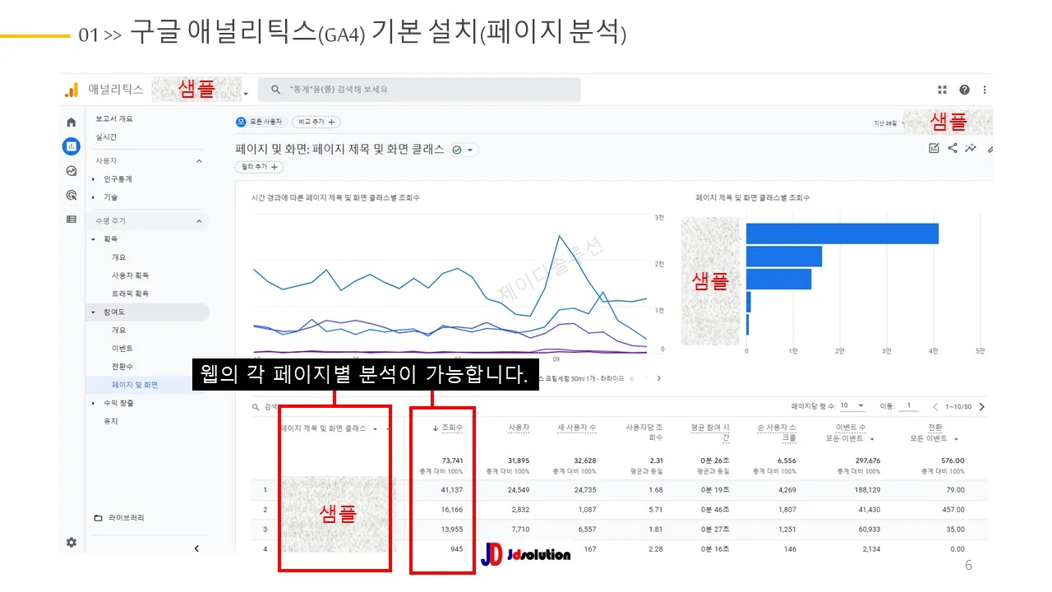Click 지난 28일 date range
The image size is (1052, 592).
pos(884,123)
